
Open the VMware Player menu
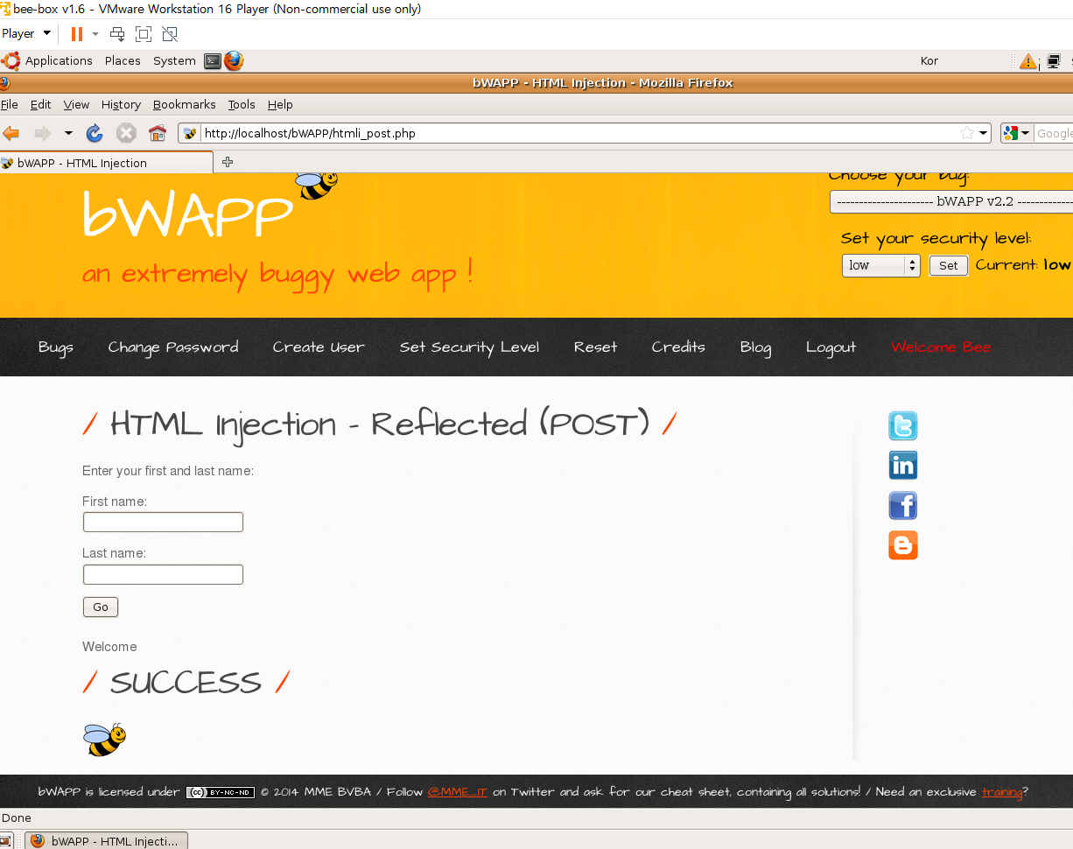coord(26,33)
